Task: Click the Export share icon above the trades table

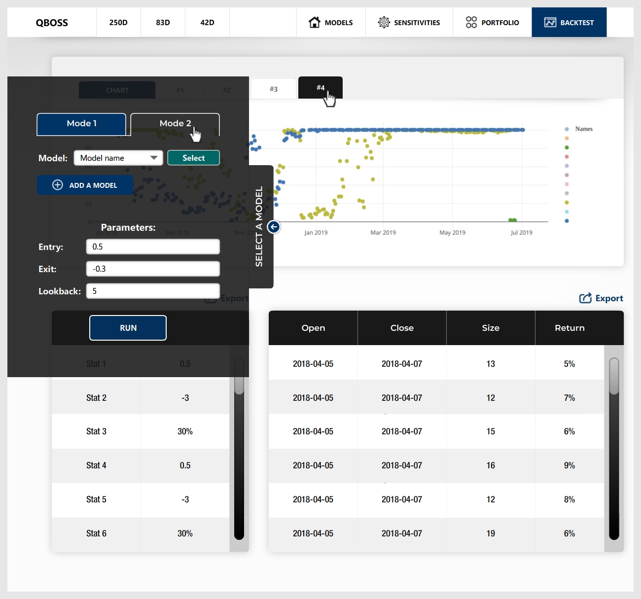Action: (x=585, y=298)
